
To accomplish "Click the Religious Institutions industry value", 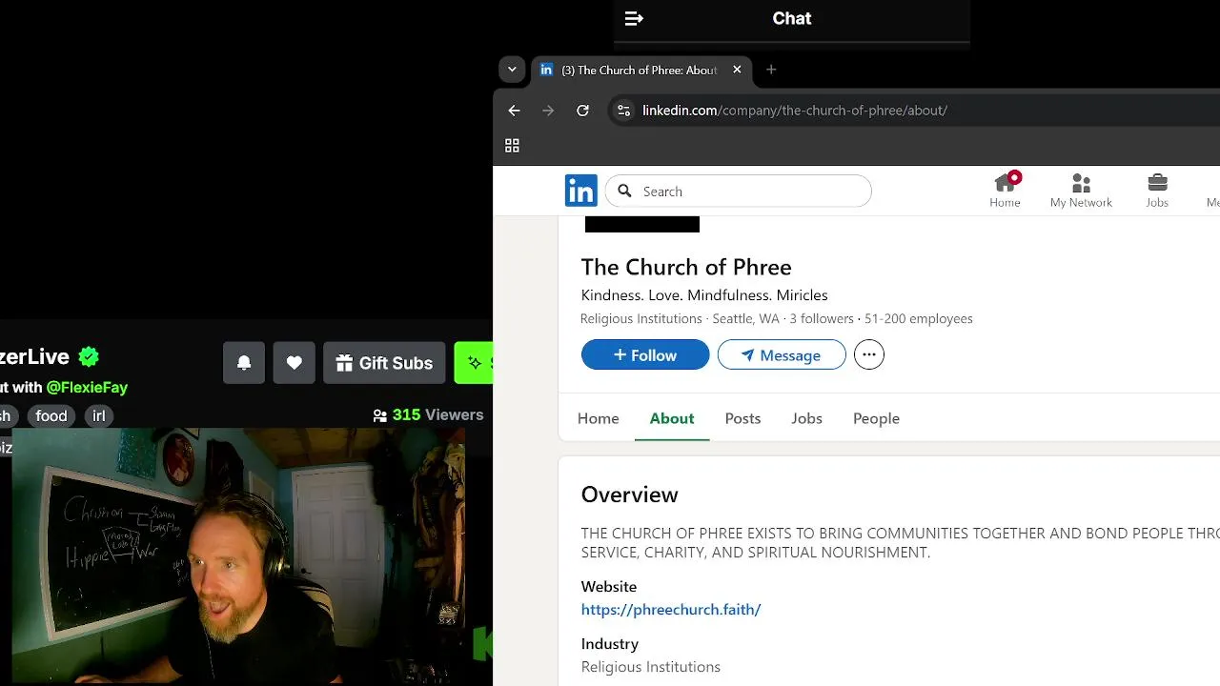I will [651, 667].
